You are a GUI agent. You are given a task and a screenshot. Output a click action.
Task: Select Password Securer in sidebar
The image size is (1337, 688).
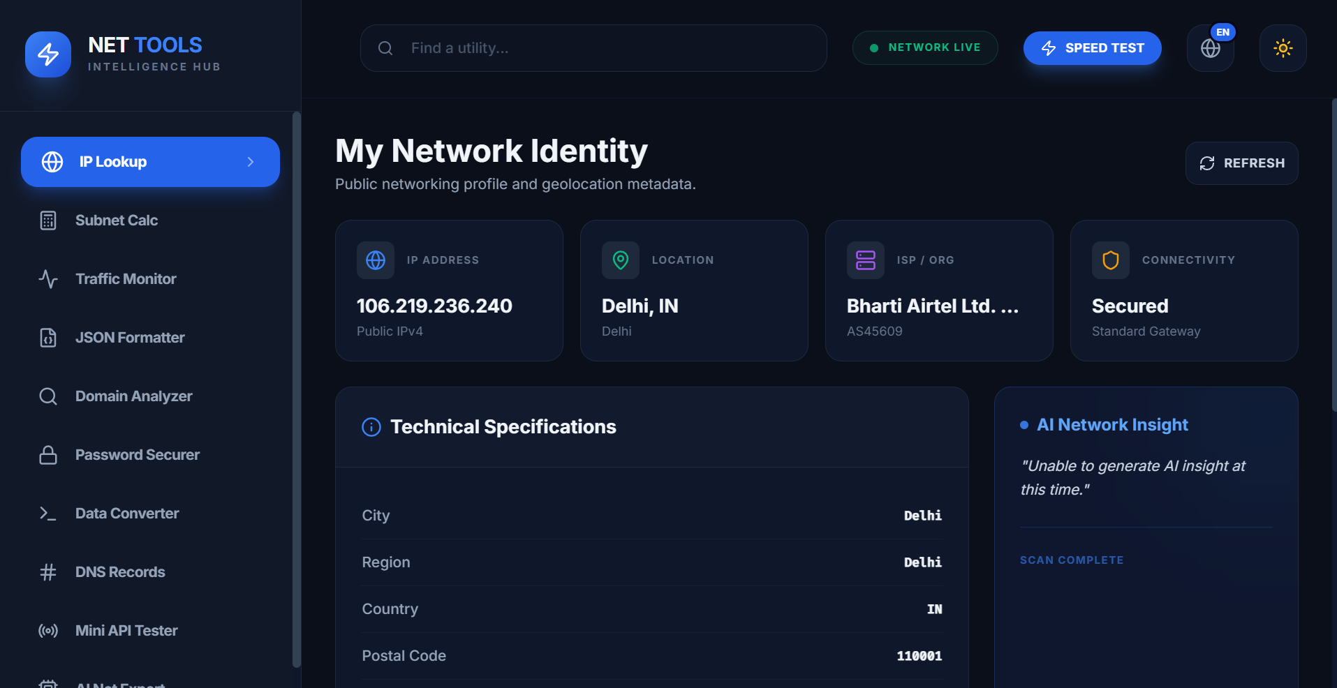pyautogui.click(x=150, y=455)
